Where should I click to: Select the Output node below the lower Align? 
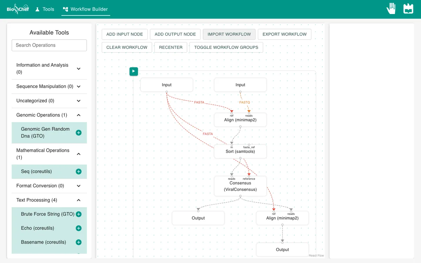(282, 250)
